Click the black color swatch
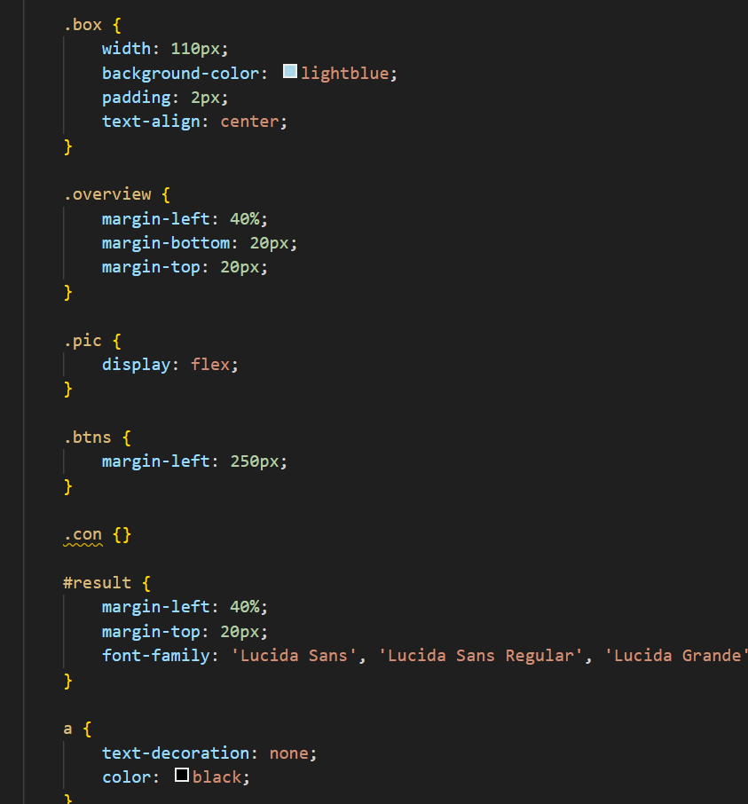This screenshot has width=748, height=804. click(x=182, y=776)
